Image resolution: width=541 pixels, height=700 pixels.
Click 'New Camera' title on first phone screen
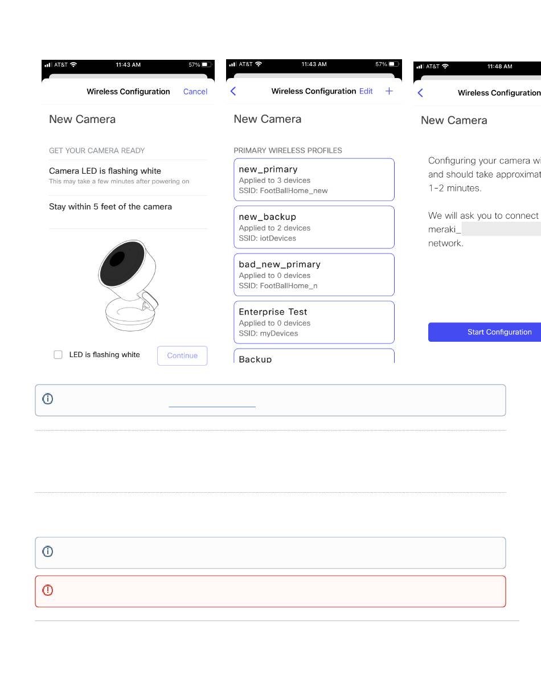82,120
